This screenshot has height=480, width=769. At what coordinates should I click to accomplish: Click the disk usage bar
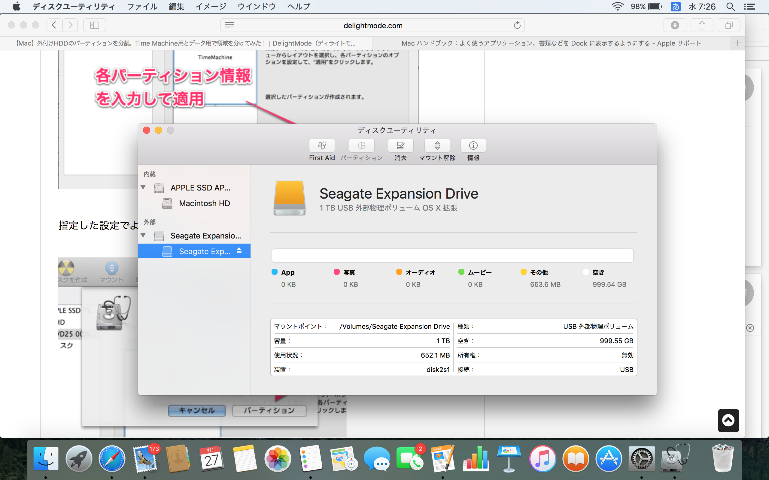[452, 256]
